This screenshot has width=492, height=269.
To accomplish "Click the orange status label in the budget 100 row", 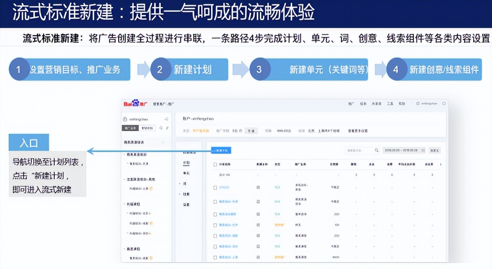I will tap(279, 225).
